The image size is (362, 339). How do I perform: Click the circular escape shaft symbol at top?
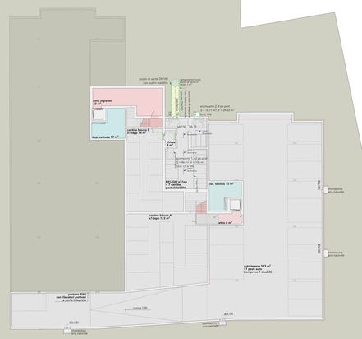point(175,82)
